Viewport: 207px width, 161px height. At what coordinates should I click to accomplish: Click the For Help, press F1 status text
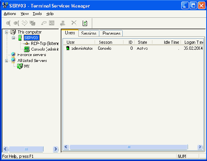pyautogui.click(x=18, y=156)
